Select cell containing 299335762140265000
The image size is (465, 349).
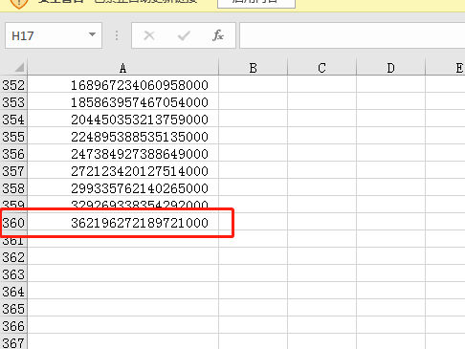[123, 188]
